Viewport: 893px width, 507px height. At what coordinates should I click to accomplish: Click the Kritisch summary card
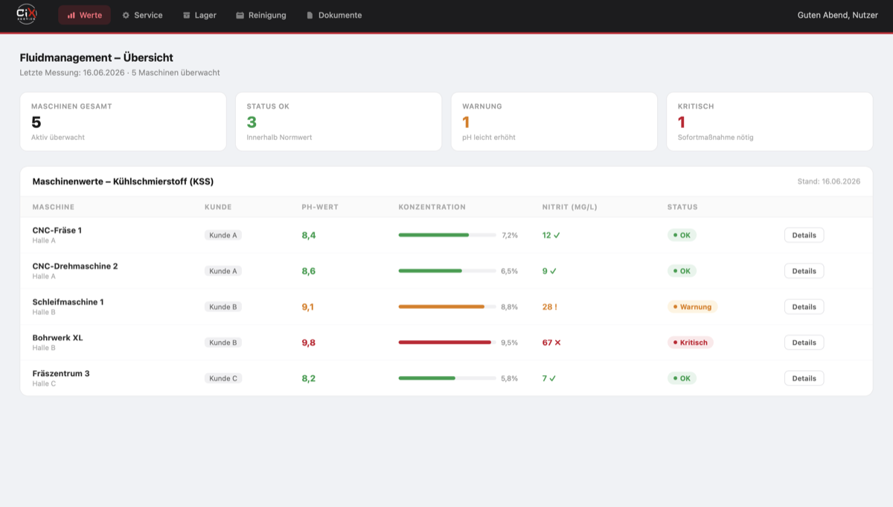[769, 121]
